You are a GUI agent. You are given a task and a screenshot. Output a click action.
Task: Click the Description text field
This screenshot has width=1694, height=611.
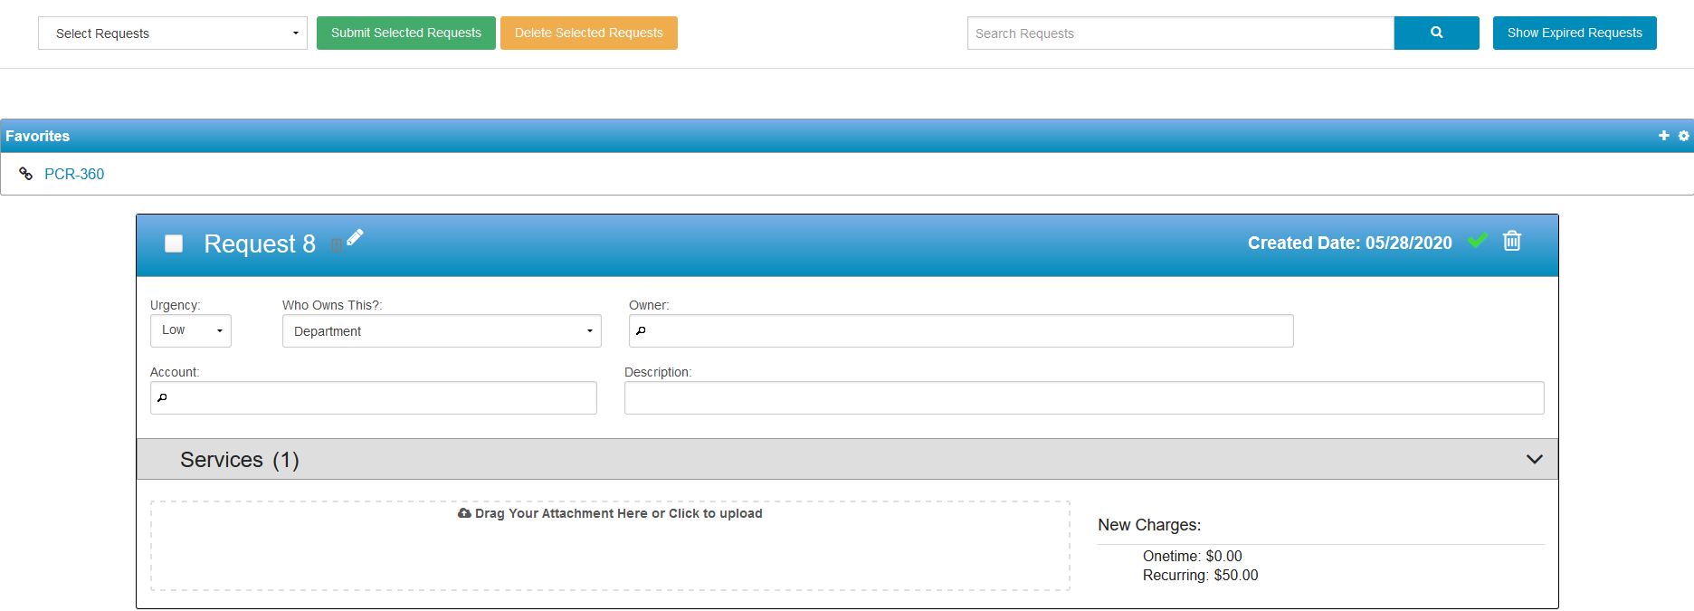[1083, 397]
